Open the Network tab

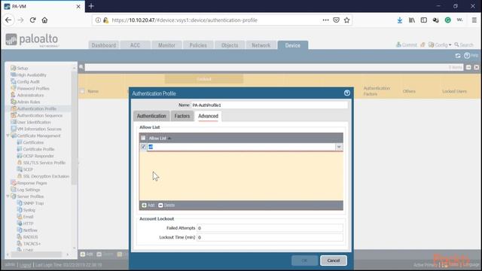(x=261, y=45)
